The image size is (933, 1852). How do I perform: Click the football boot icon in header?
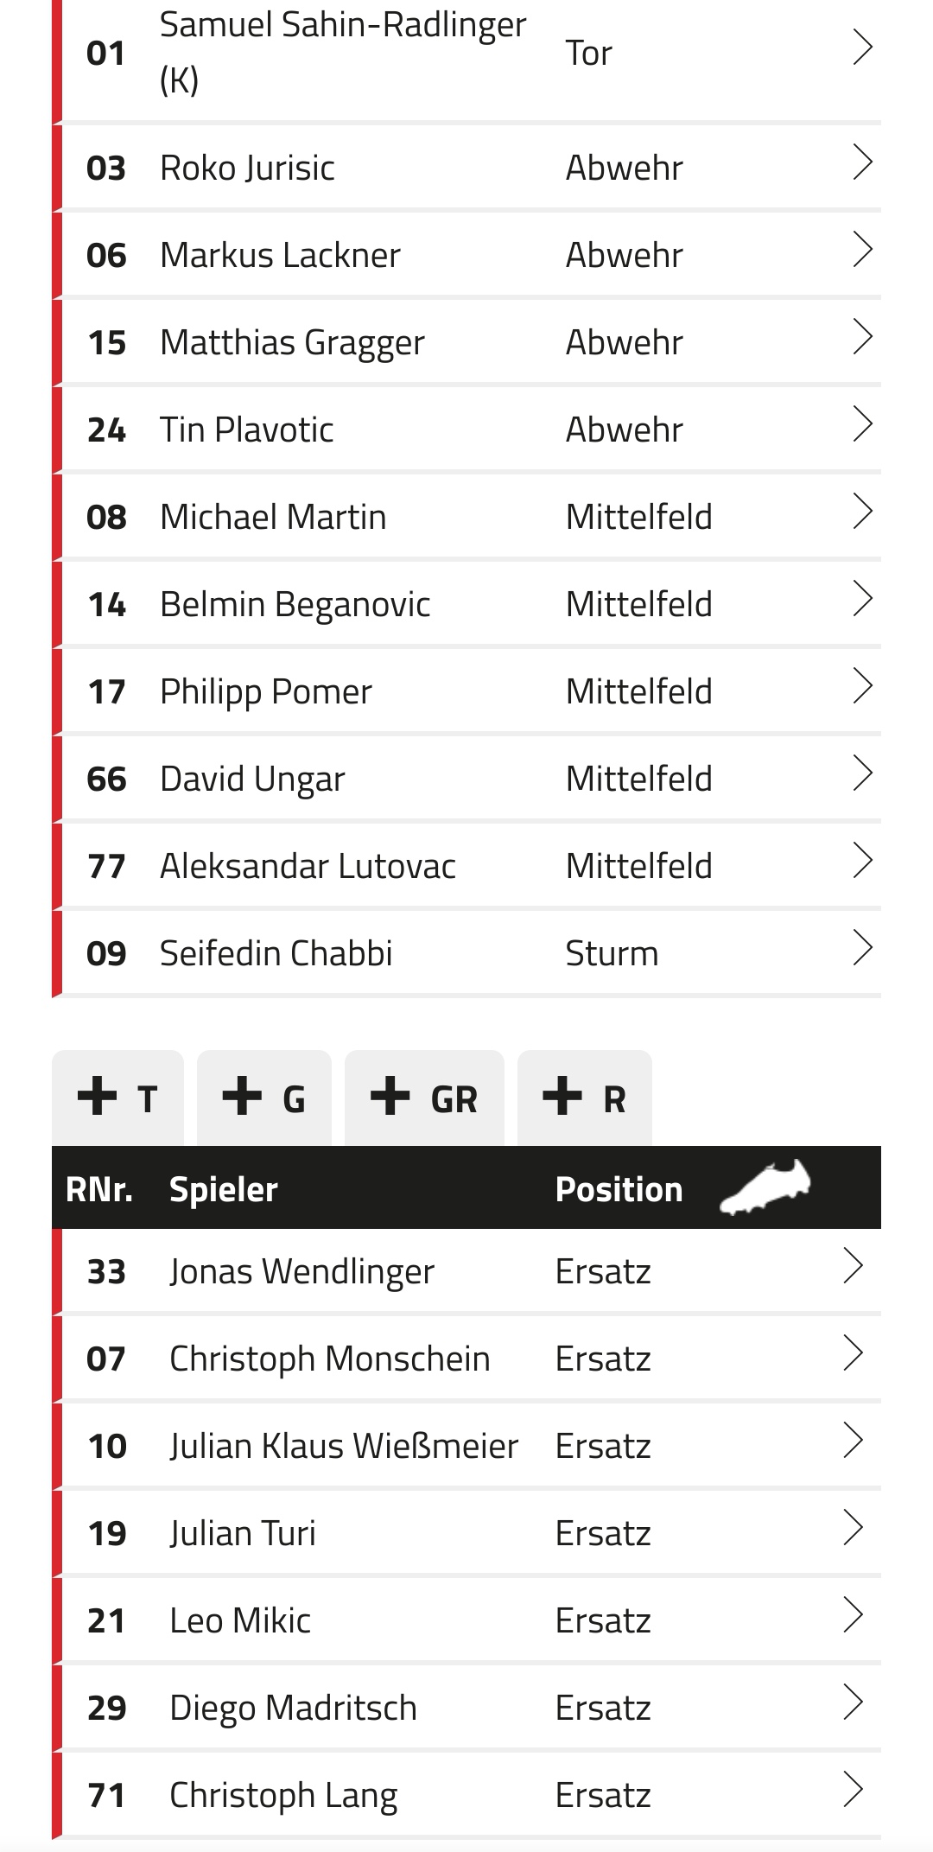(x=765, y=1187)
